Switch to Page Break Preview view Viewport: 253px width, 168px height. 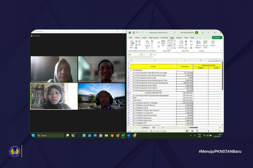[197, 131]
